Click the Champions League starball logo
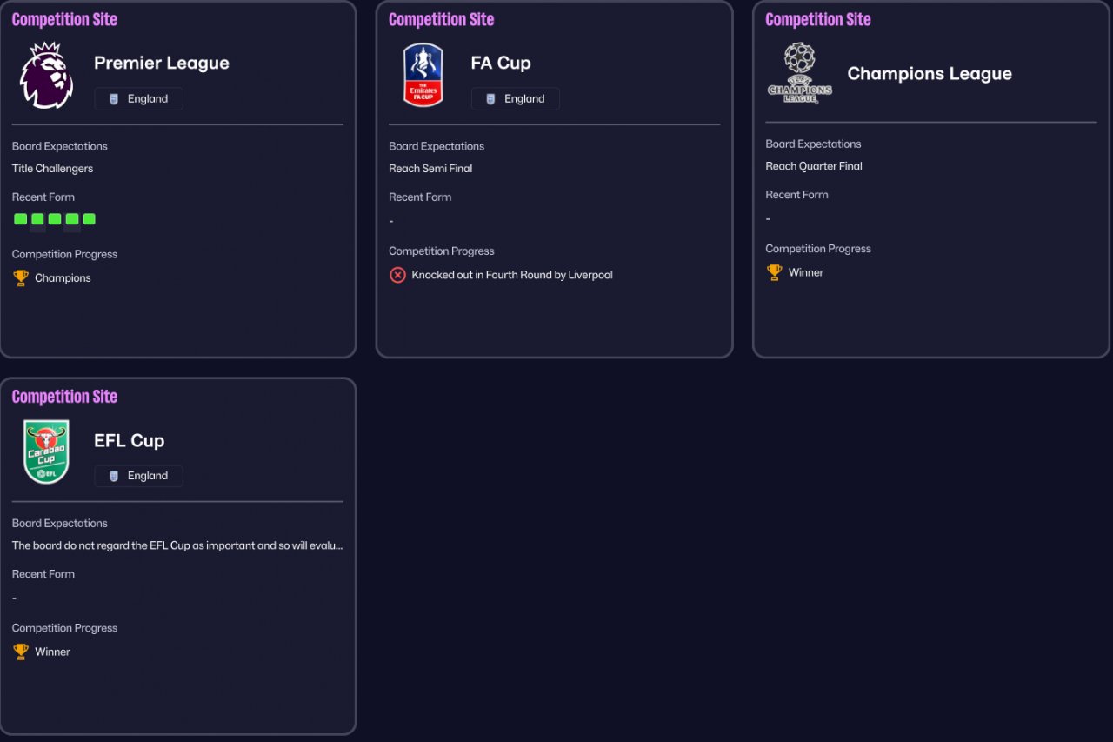 800,73
